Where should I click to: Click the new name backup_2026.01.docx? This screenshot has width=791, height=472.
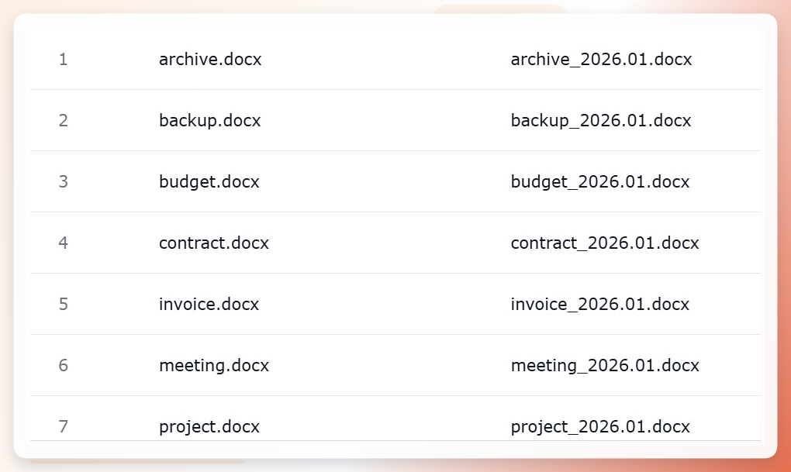pyautogui.click(x=600, y=121)
